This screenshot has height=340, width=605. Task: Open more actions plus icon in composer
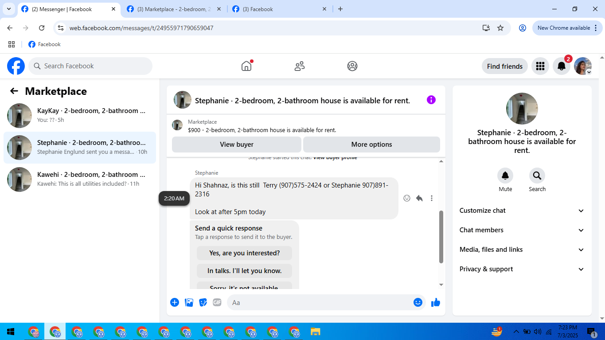(x=175, y=302)
